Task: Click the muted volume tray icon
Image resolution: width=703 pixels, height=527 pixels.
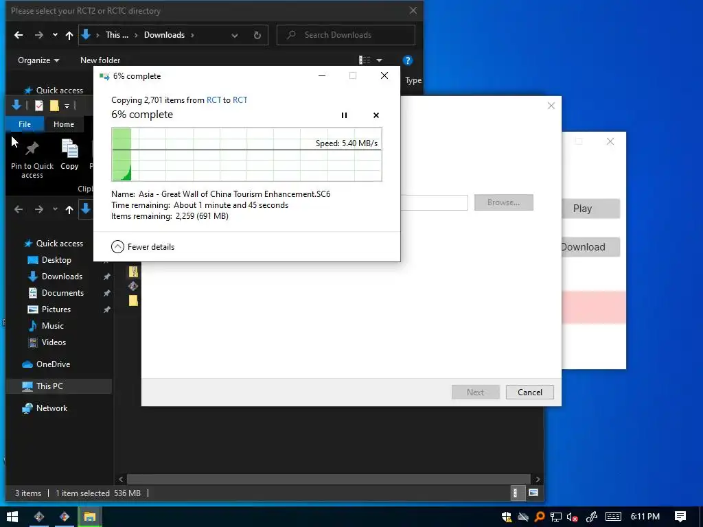Action: click(x=572, y=517)
